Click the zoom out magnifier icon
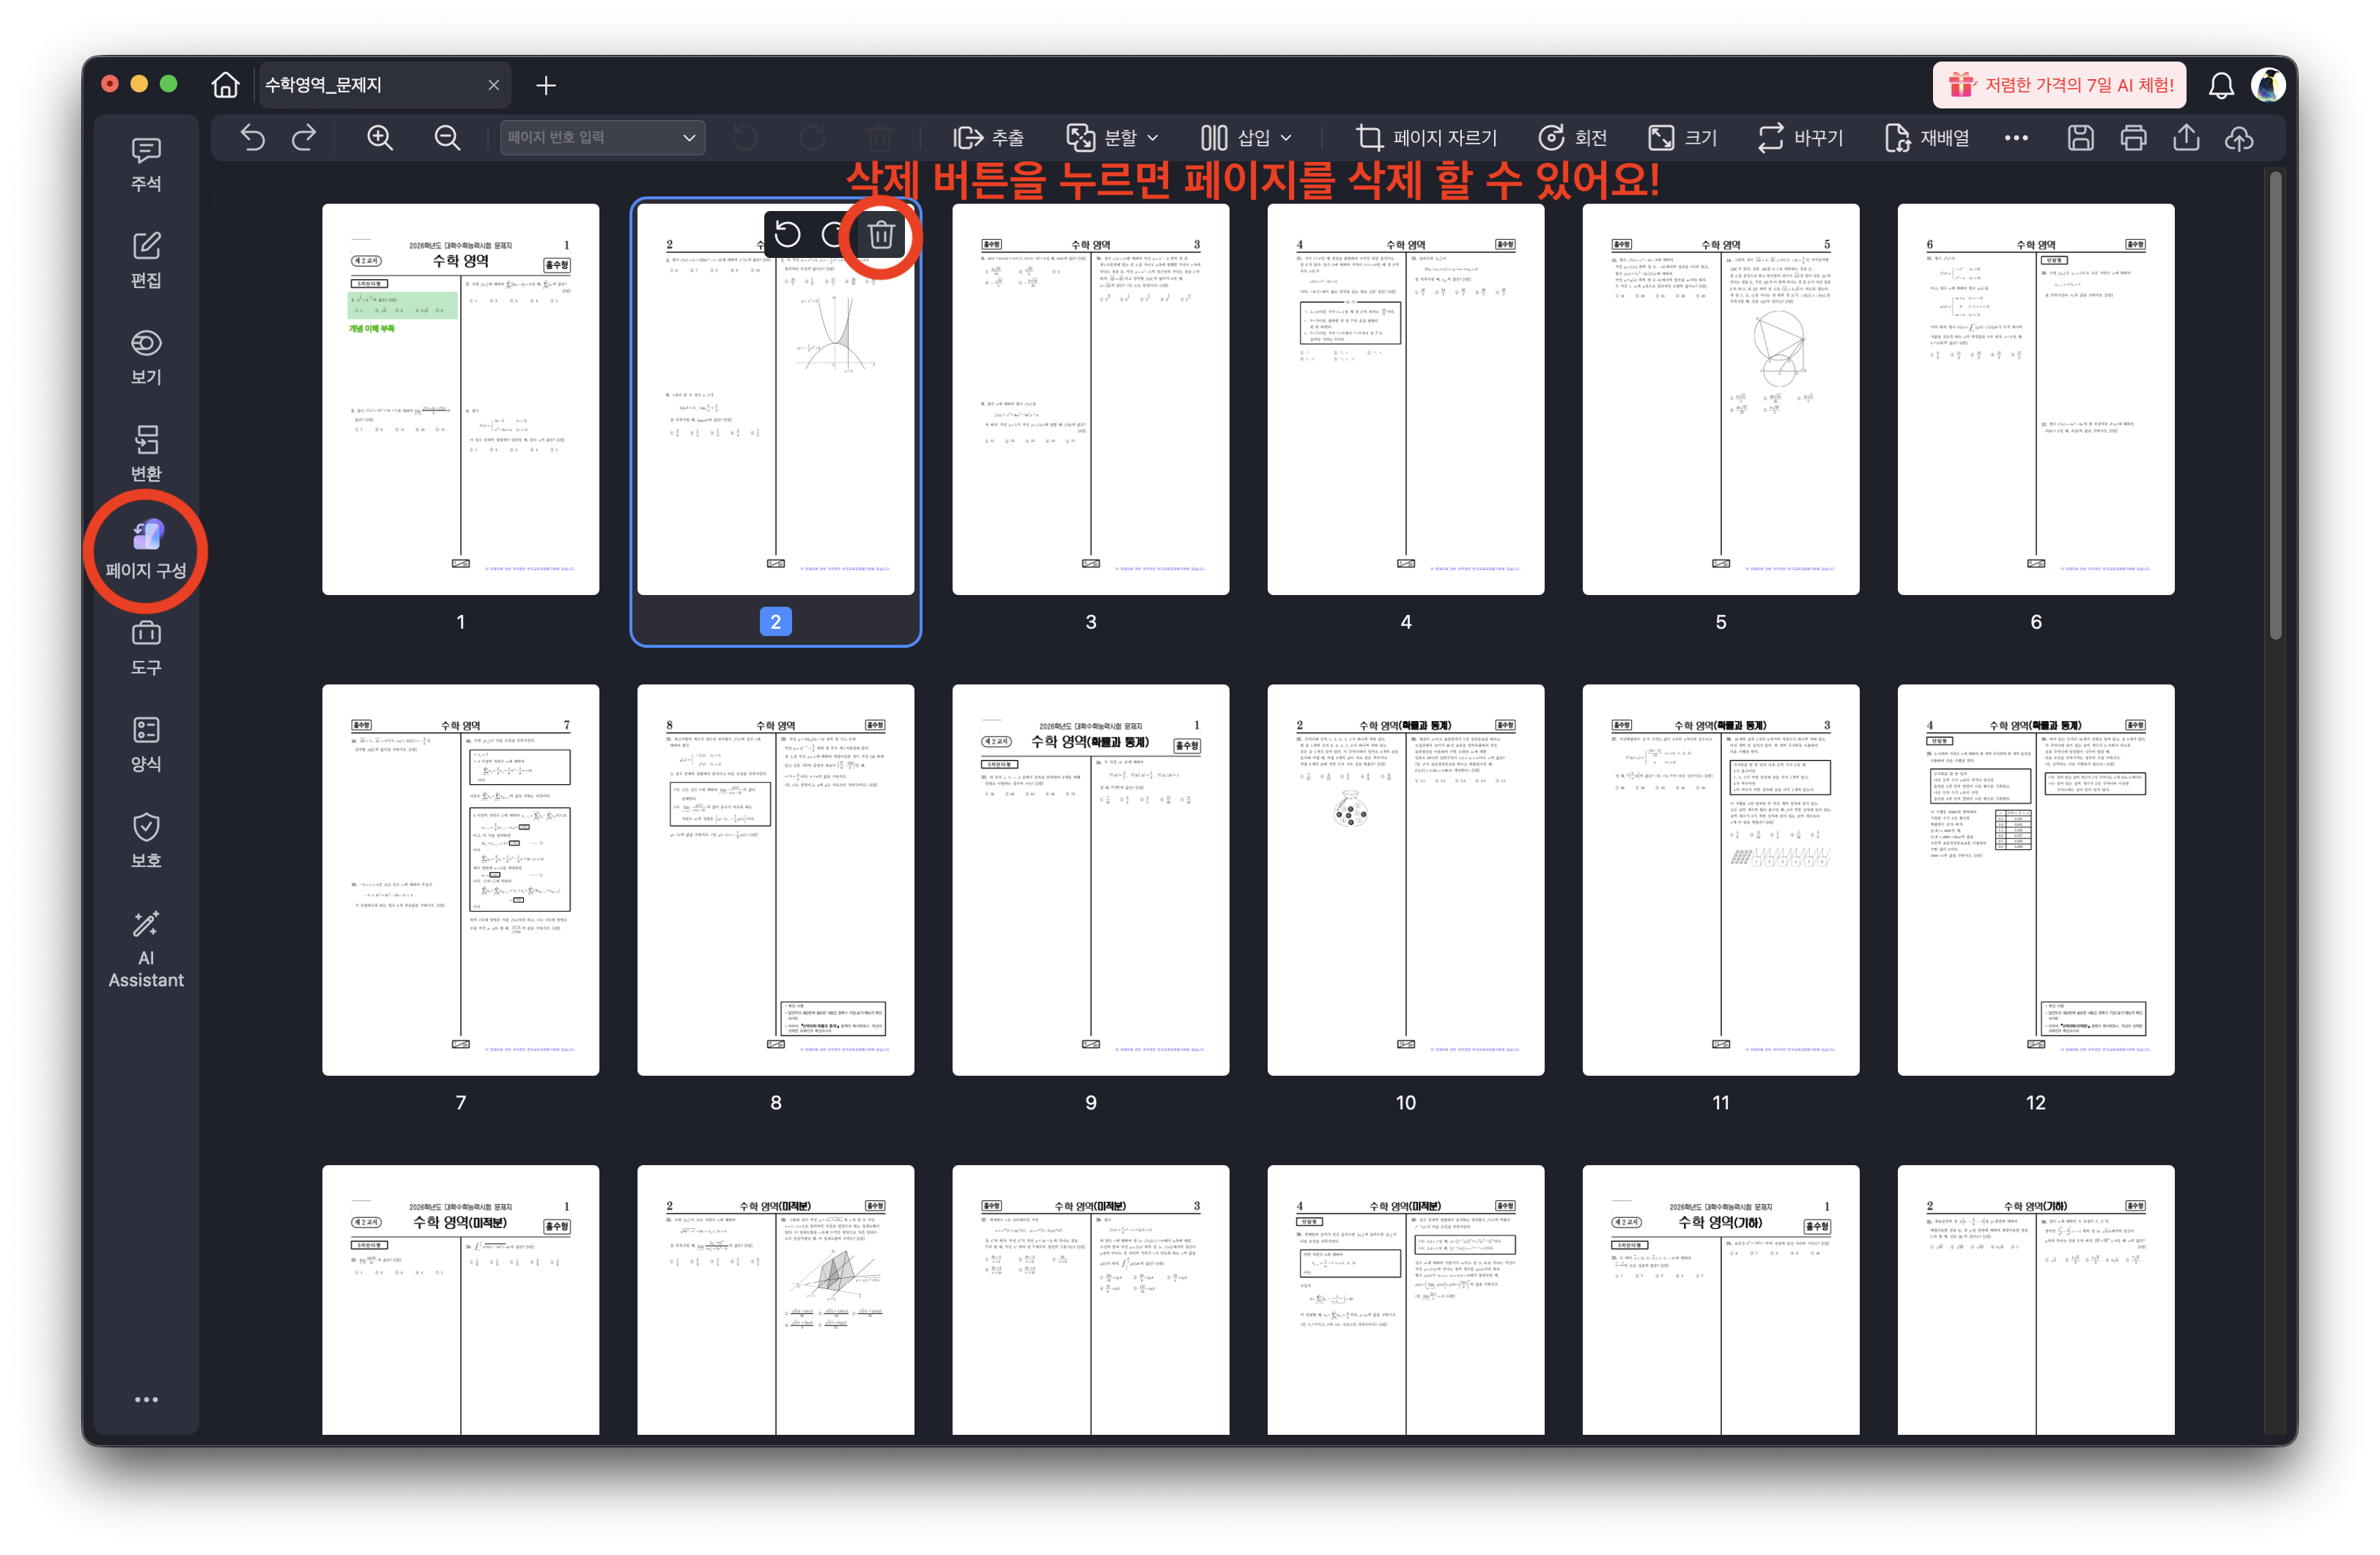 click(447, 138)
